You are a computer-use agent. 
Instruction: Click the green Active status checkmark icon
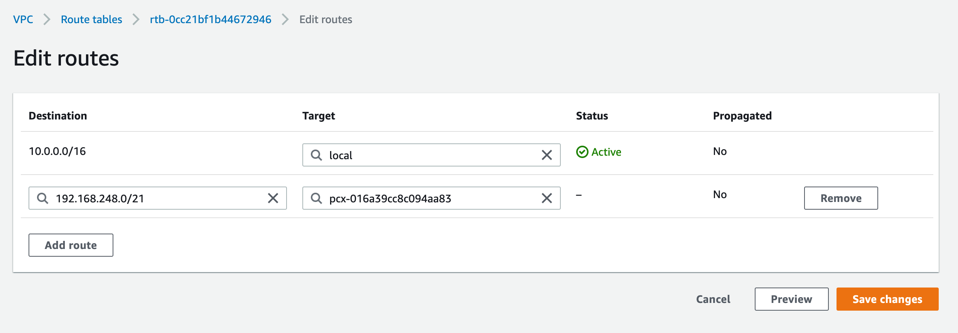582,152
